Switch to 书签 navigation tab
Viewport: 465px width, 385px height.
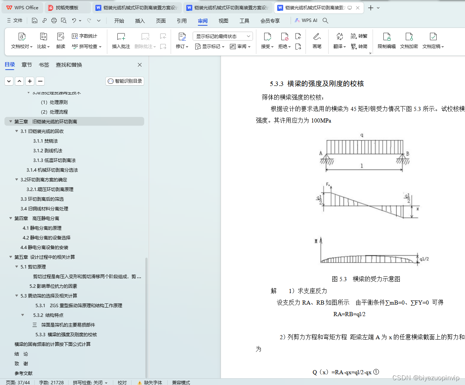pos(44,65)
